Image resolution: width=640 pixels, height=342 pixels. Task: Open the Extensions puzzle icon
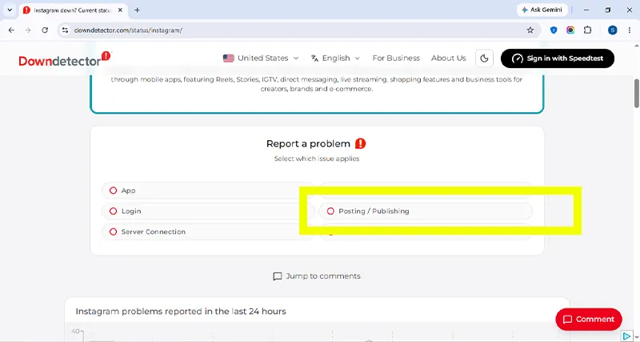coord(587,30)
